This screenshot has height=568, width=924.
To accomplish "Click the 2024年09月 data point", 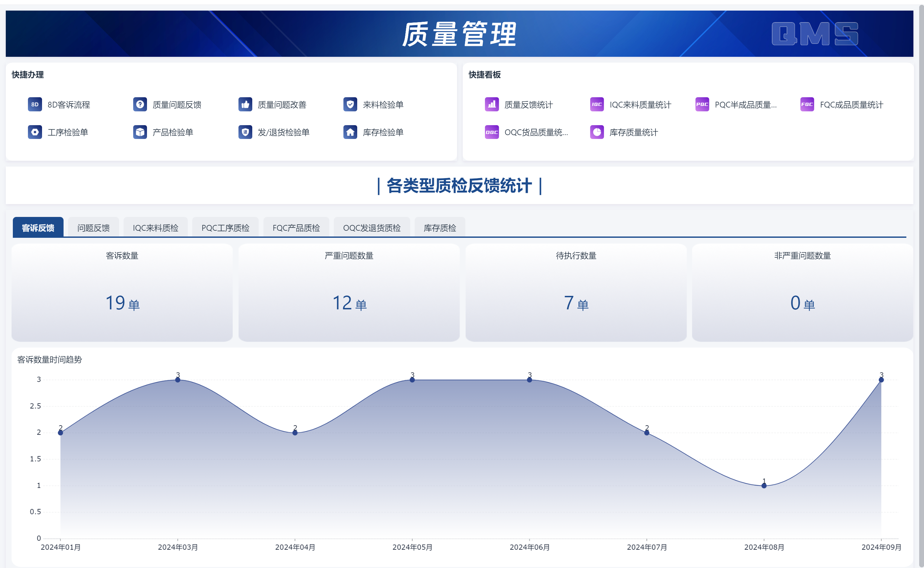I will tap(881, 380).
